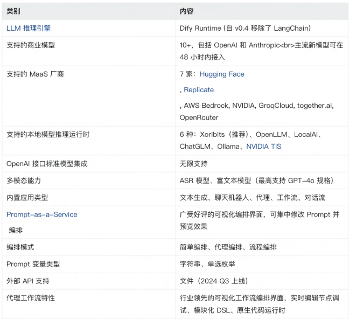This screenshot has width=349, height=319.
Task: Click the line 试、模块化 DSL、原生代码运行时
Action: click(232, 310)
